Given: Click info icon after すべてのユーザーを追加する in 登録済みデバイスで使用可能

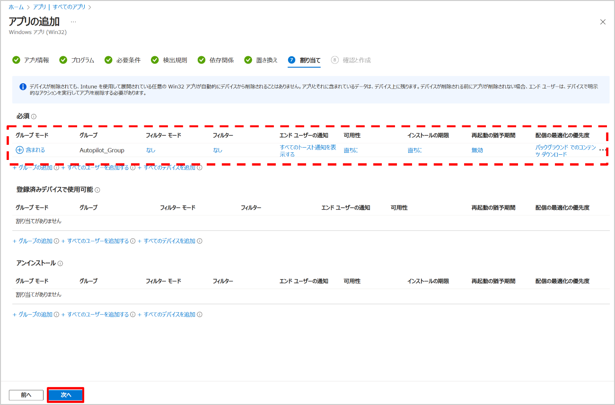Looking at the screenshot, I should coord(133,241).
